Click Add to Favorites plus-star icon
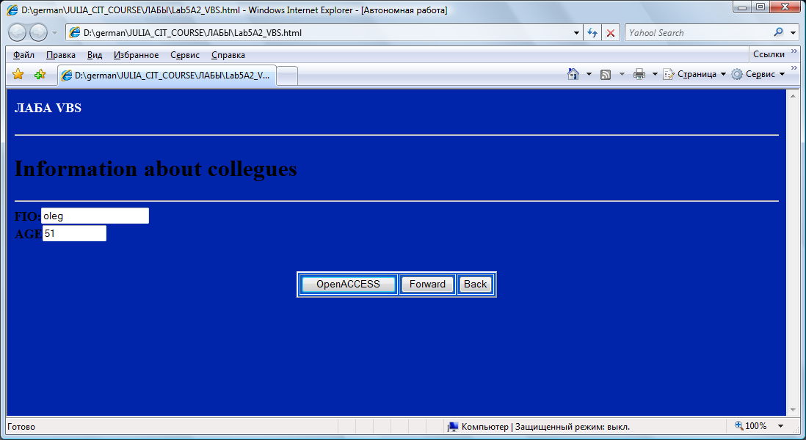This screenshot has height=440, width=806. pyautogui.click(x=40, y=75)
